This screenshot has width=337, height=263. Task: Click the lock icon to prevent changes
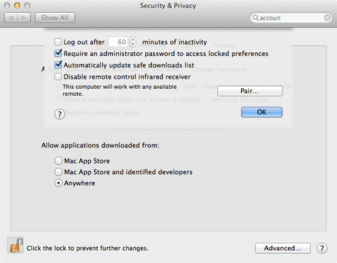pyautogui.click(x=16, y=245)
